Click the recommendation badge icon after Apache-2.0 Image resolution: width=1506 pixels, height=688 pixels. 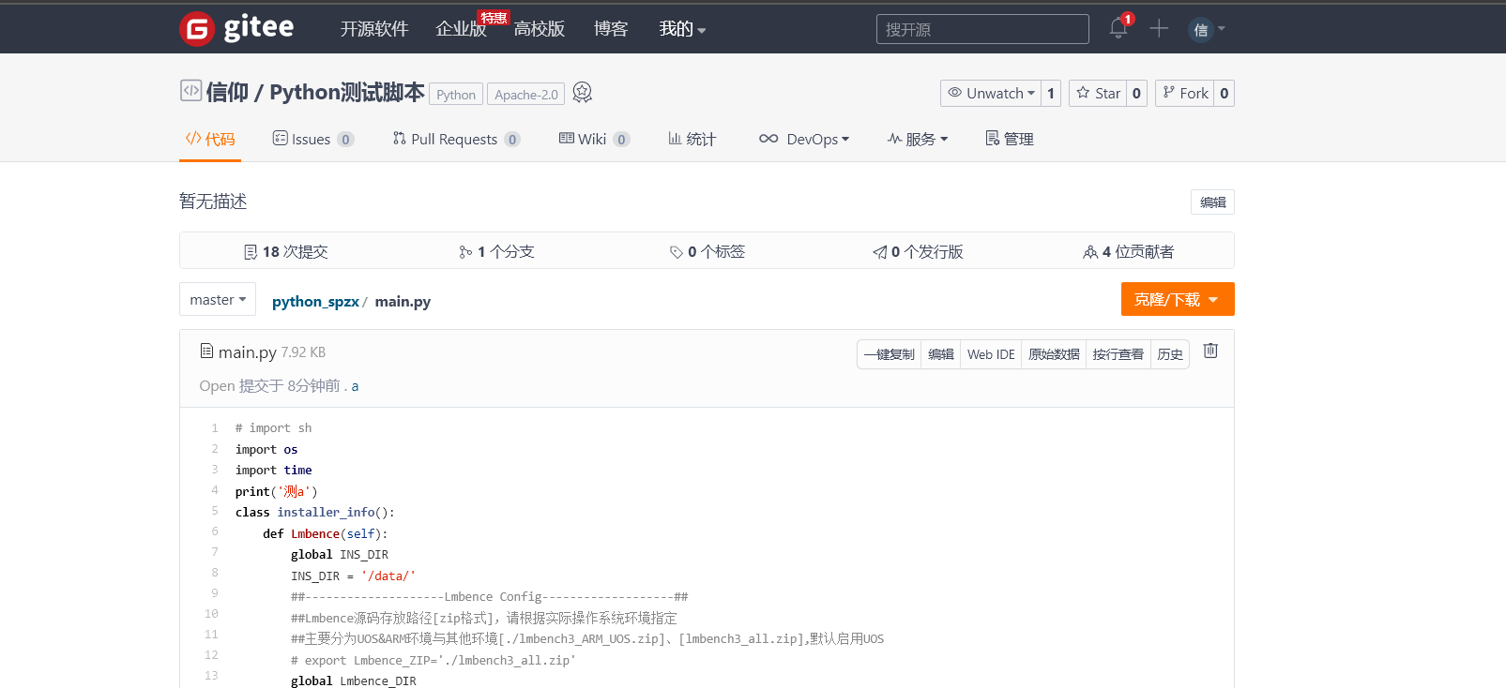click(582, 92)
